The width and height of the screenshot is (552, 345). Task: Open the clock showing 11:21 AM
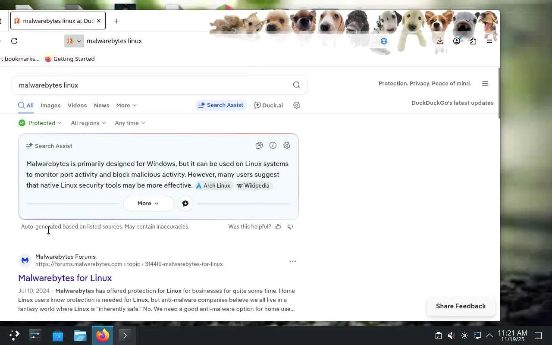point(512,336)
